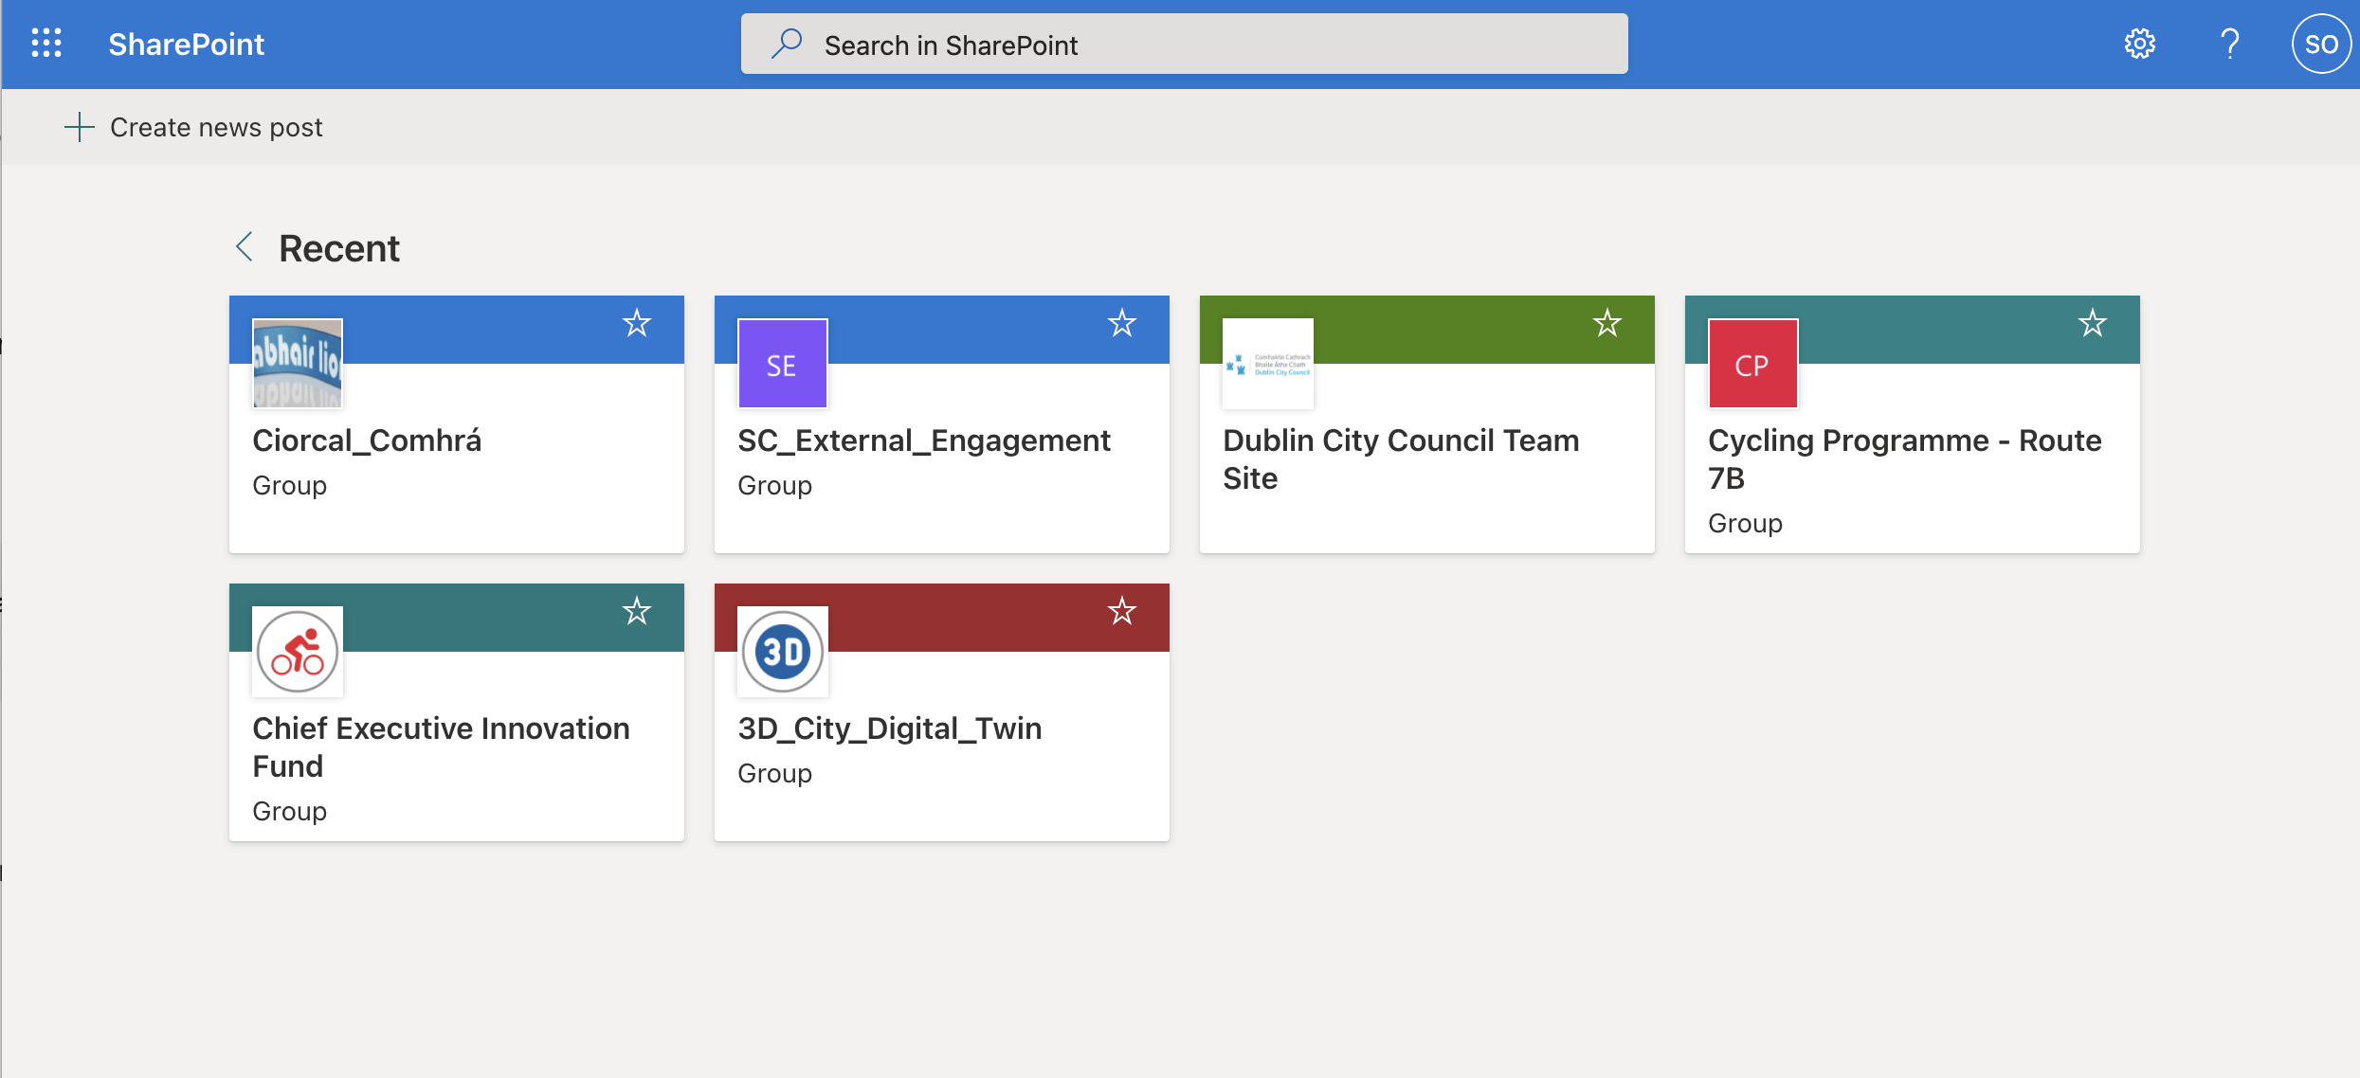2360x1078 pixels.
Task: Click the cyclist logo of Innovation Fund
Action: [x=298, y=652]
